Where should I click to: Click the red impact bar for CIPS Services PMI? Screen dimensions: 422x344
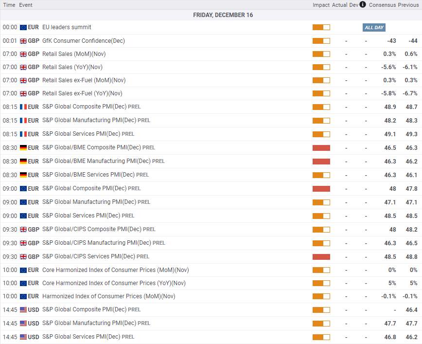tap(321, 257)
